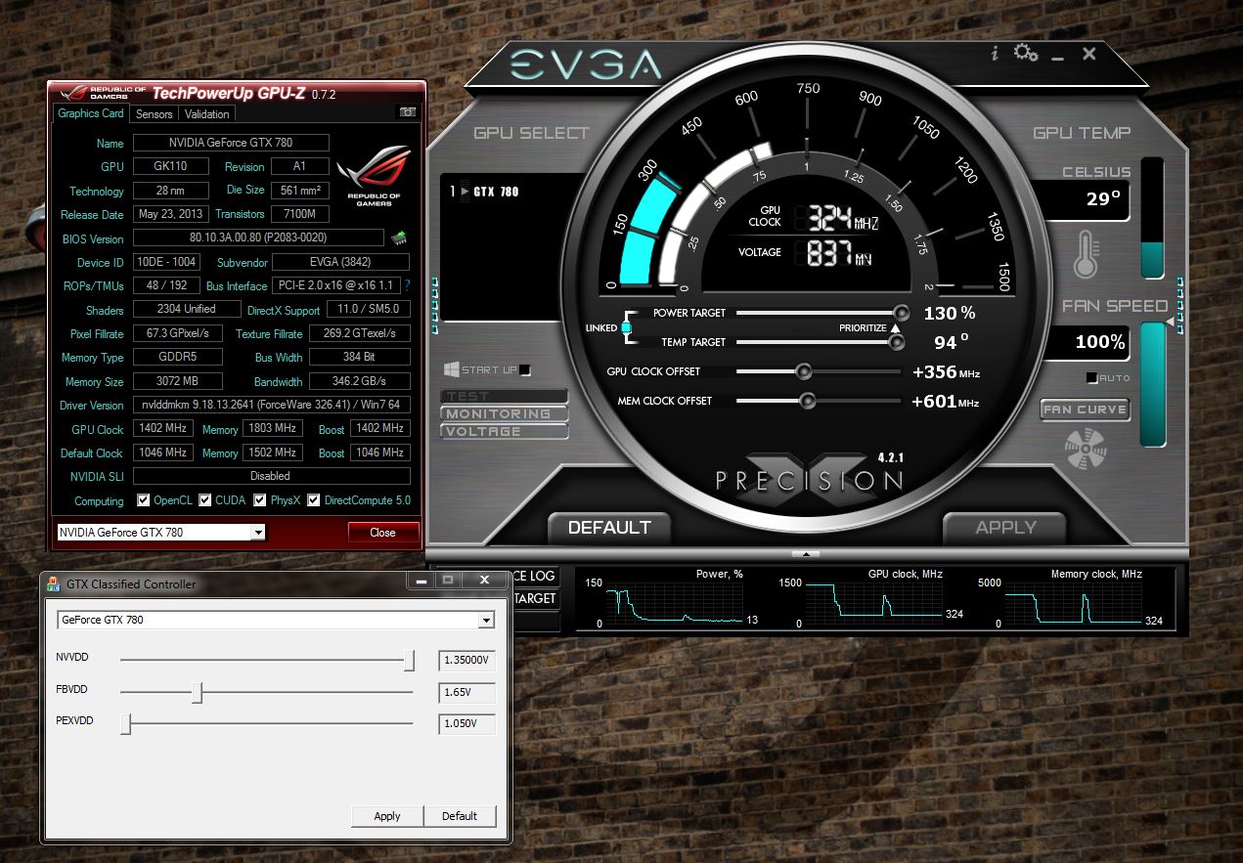Switch to the Sensors tab

tap(155, 114)
